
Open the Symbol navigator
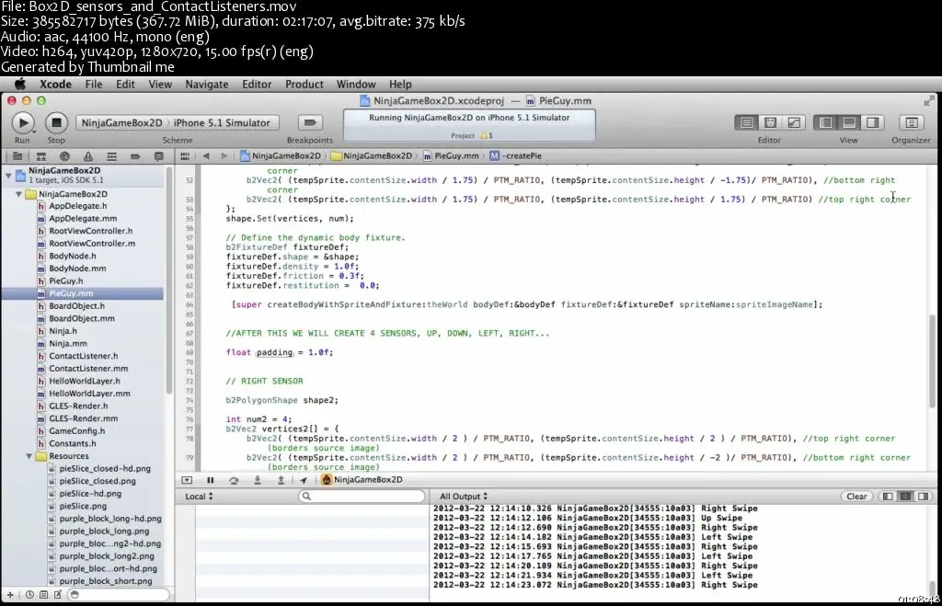coord(40,156)
